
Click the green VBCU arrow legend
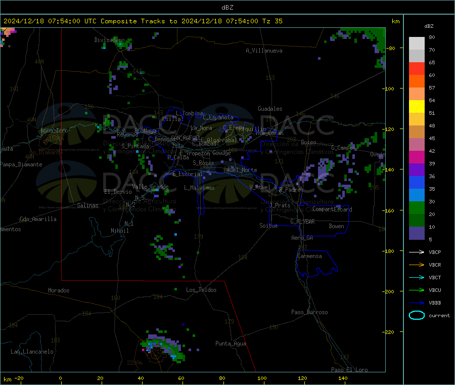click(x=417, y=290)
